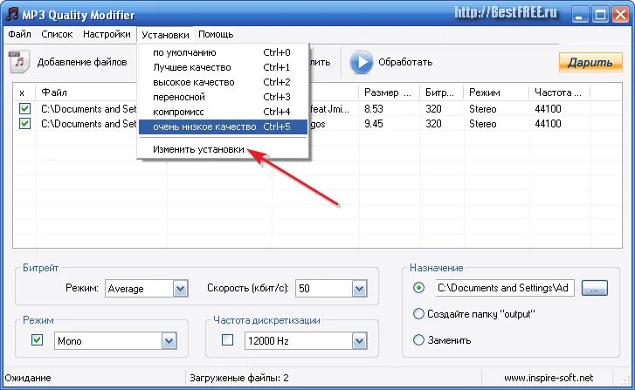The height and width of the screenshot is (390, 635).
Task: Click the Обработать button
Action: 391,62
